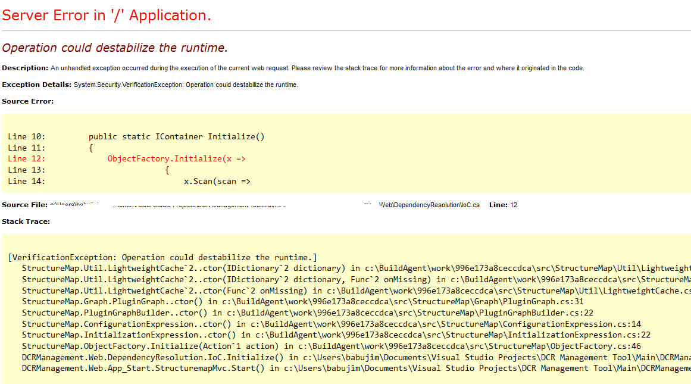Click 'StructureMap.PluginGraphBuilder..ctor()' stack line

click(308, 313)
